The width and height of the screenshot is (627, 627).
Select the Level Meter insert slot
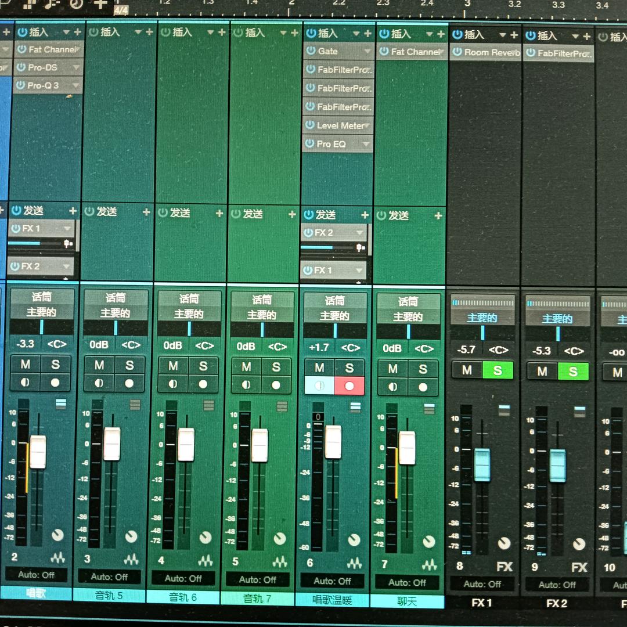339,125
